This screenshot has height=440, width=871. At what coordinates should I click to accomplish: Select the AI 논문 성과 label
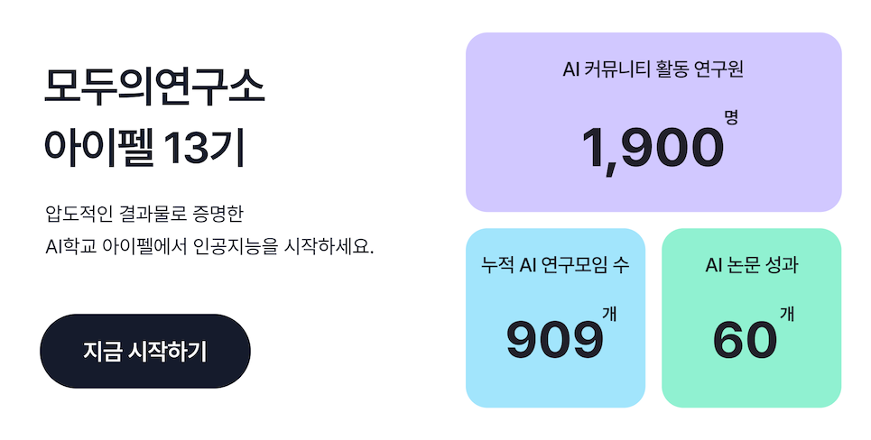[751, 266]
